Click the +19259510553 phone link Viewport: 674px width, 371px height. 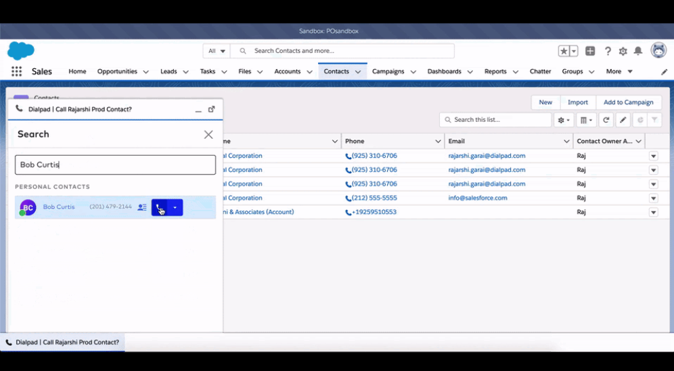pos(374,213)
